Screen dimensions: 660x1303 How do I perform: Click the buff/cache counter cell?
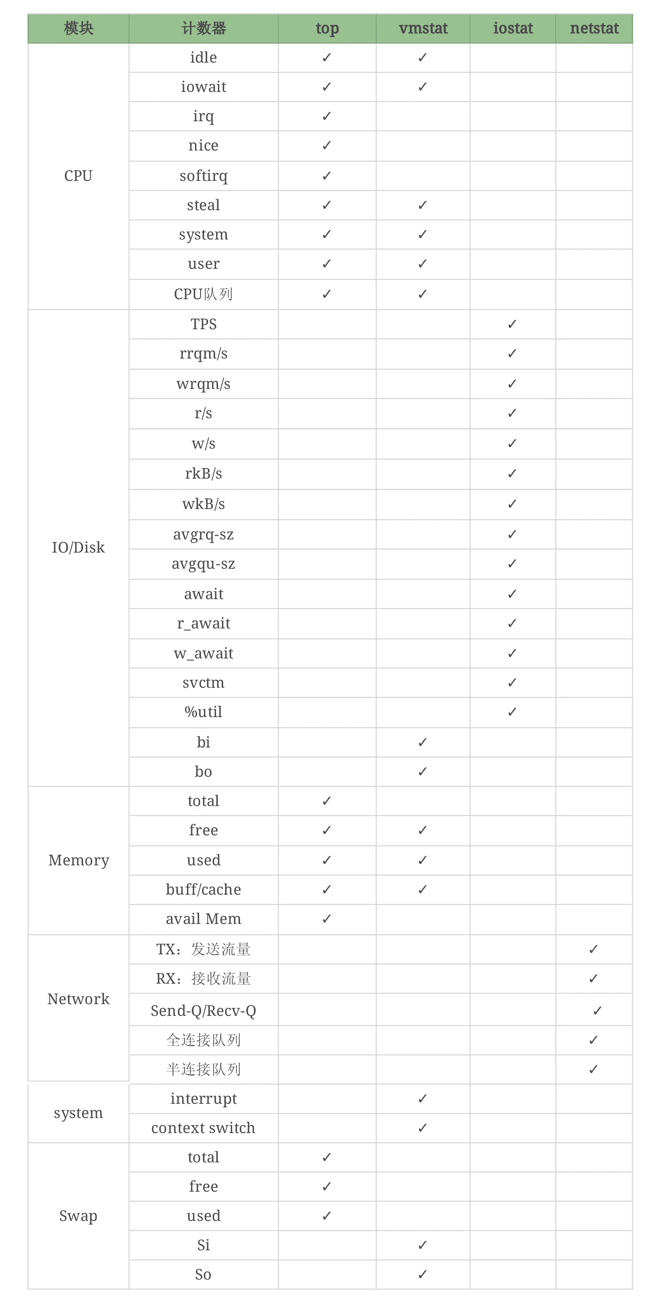[x=204, y=889]
